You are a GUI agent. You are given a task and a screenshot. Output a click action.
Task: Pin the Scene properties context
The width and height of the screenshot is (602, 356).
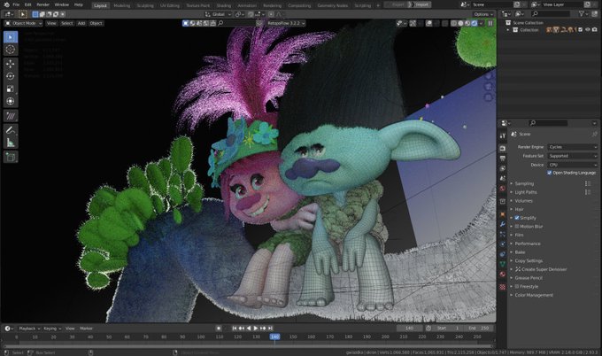point(594,134)
